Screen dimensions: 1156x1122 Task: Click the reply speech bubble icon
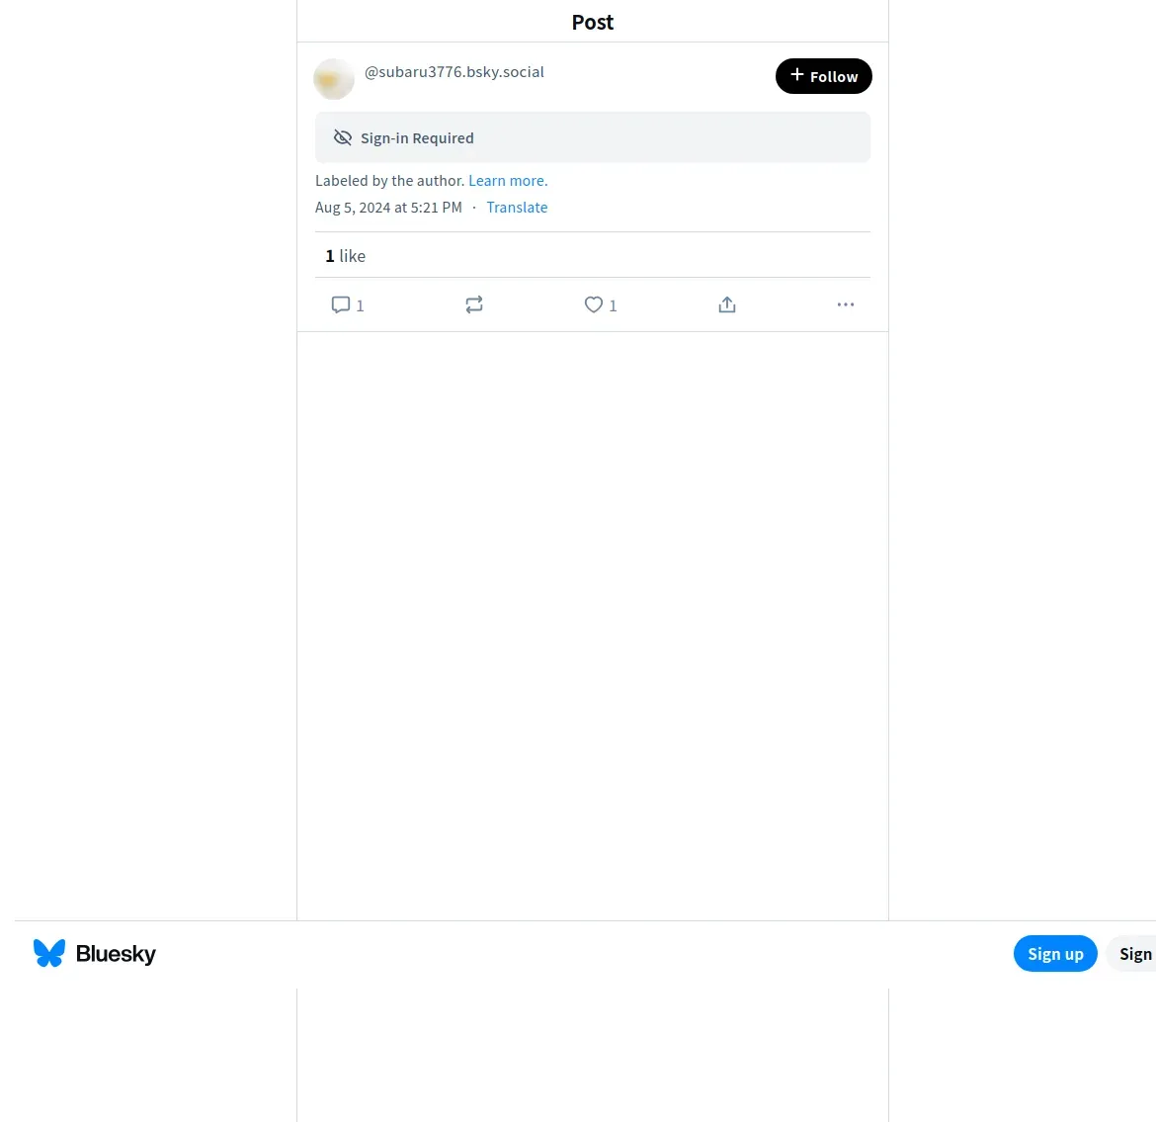(x=341, y=304)
